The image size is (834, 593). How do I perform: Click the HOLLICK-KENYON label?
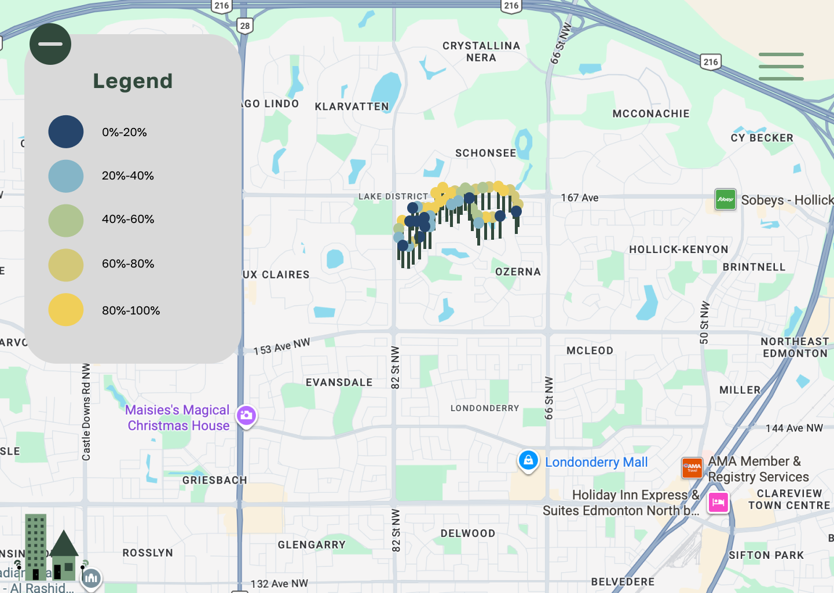pos(679,250)
